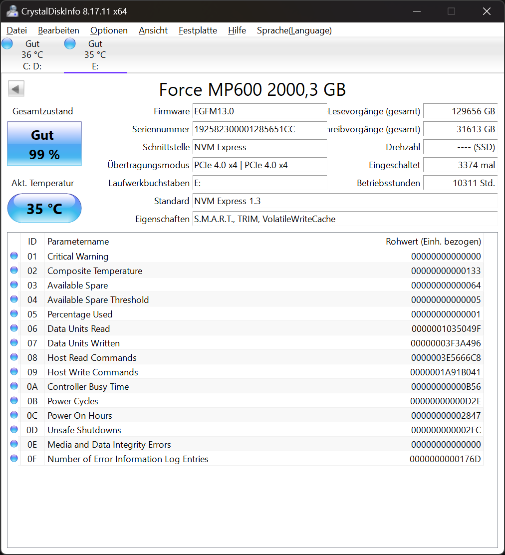Screen dimensions: 505x555
Task: Click blue status dot for Power Cycles
Action: 14,400
